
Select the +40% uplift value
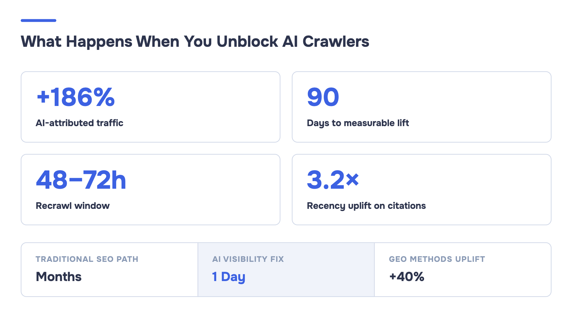tap(407, 277)
